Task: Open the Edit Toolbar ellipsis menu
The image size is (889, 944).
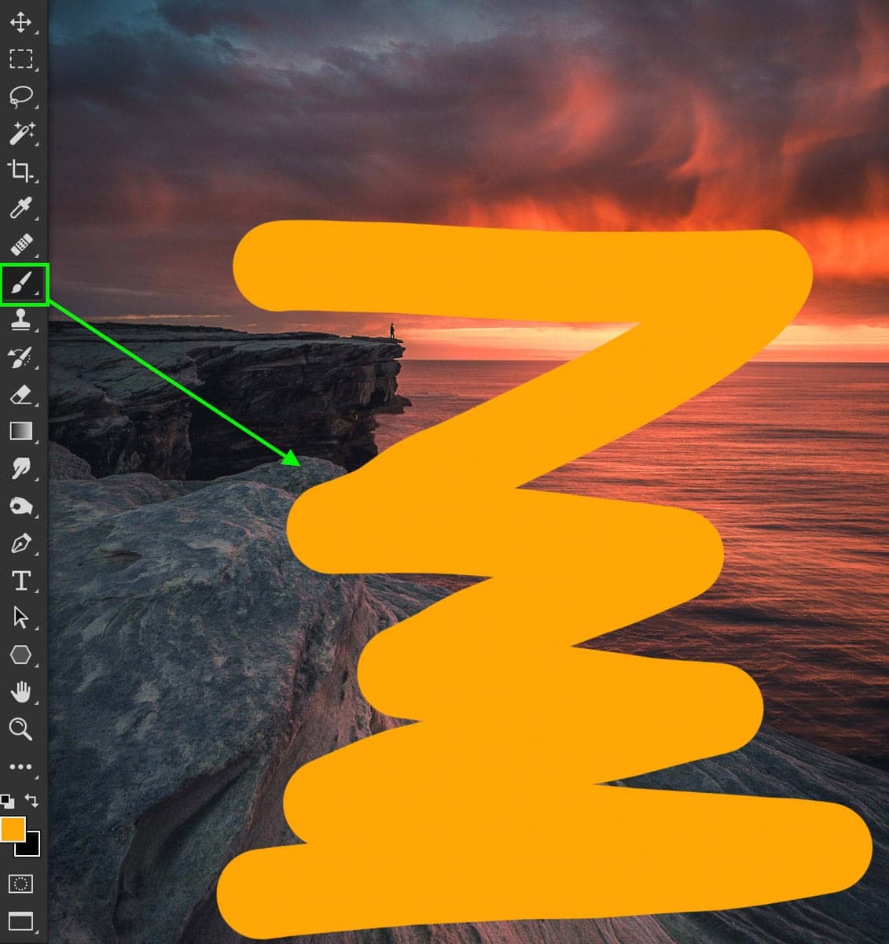Action: click(21, 765)
